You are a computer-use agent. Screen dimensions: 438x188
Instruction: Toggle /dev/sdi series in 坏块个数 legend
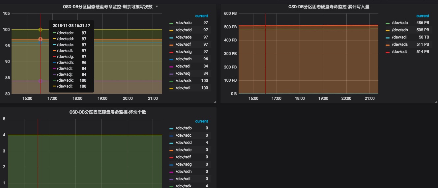183,179
